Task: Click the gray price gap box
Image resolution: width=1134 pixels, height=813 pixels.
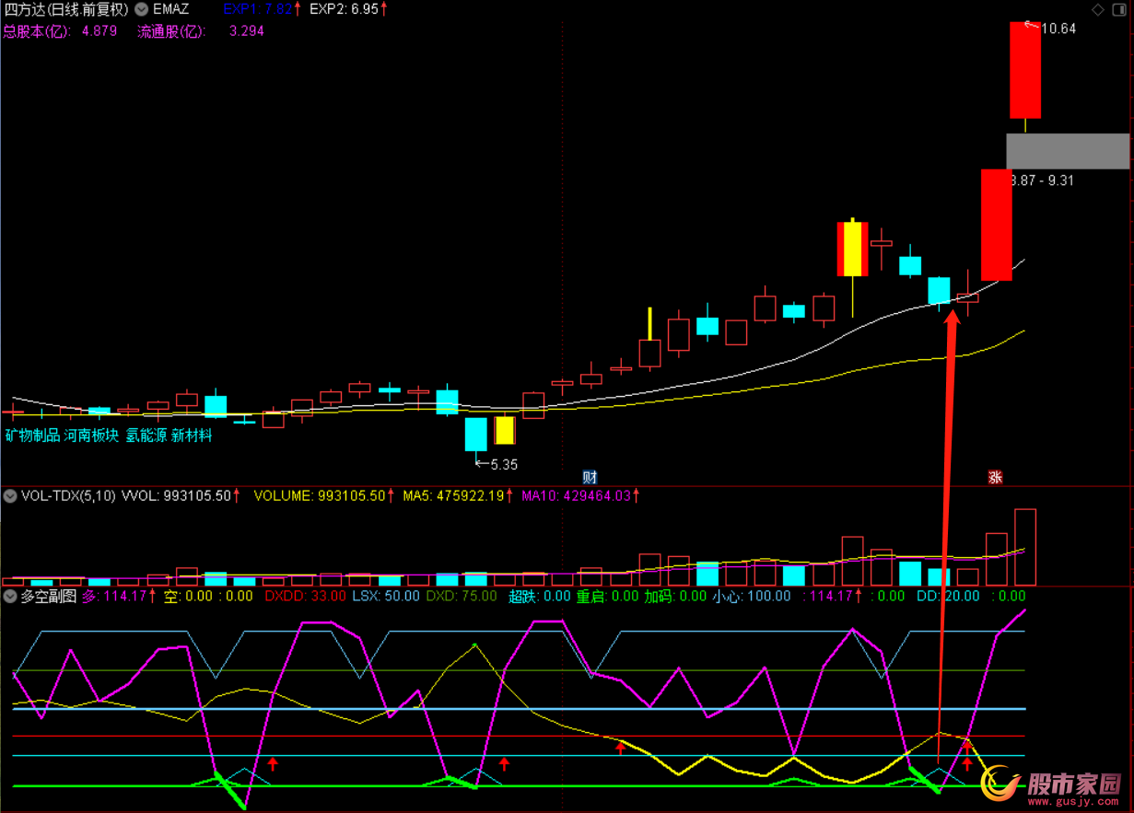Action: 1067,151
